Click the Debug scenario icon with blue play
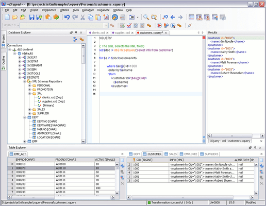 coord(173,26)
